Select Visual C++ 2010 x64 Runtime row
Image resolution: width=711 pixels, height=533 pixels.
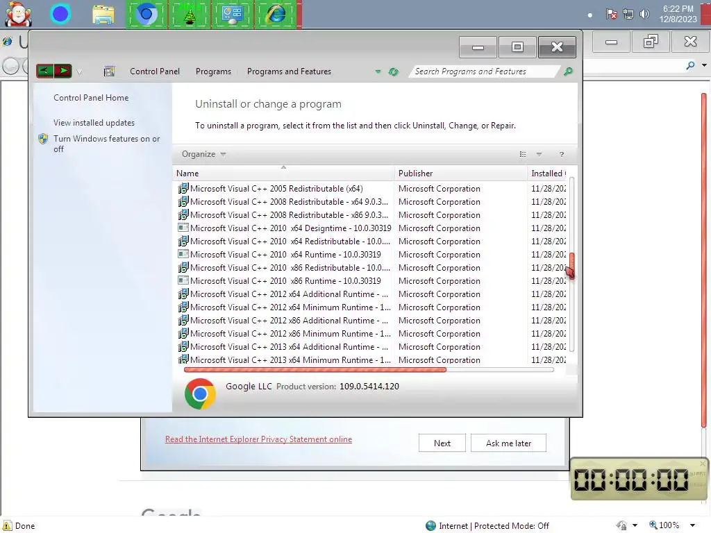(x=372, y=254)
